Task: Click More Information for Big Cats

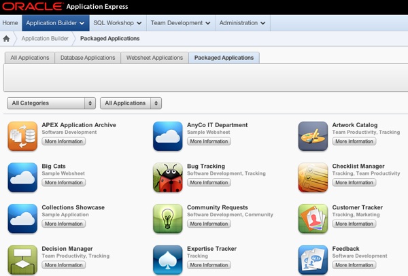Action: click(x=64, y=183)
